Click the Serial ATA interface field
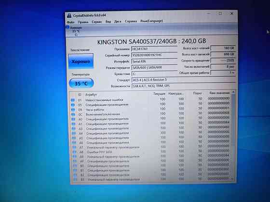 [x=154, y=62]
